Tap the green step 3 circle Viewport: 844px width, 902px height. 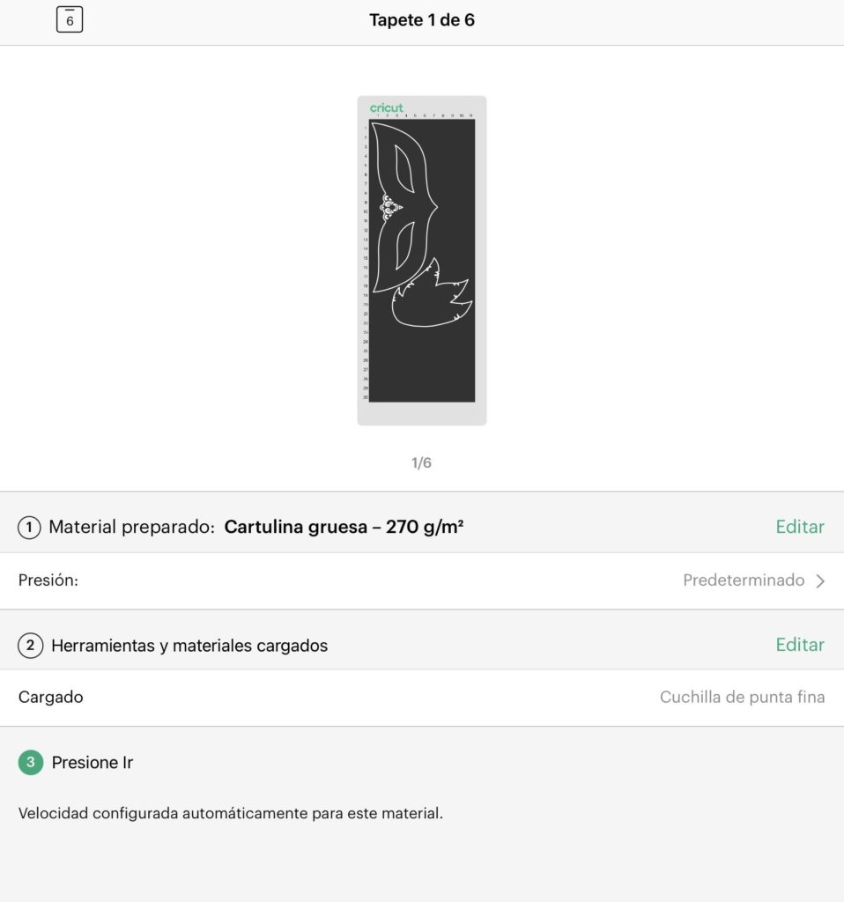(x=31, y=762)
